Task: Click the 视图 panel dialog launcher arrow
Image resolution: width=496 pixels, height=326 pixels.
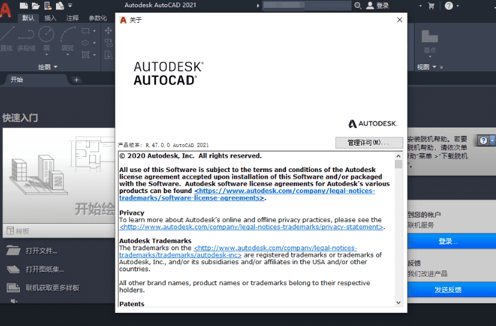Action: pyautogui.click(x=441, y=67)
